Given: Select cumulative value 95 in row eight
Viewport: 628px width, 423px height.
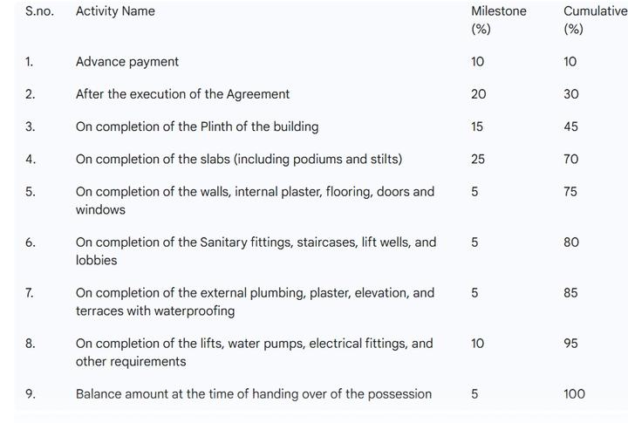Looking at the screenshot, I should pos(570,344).
